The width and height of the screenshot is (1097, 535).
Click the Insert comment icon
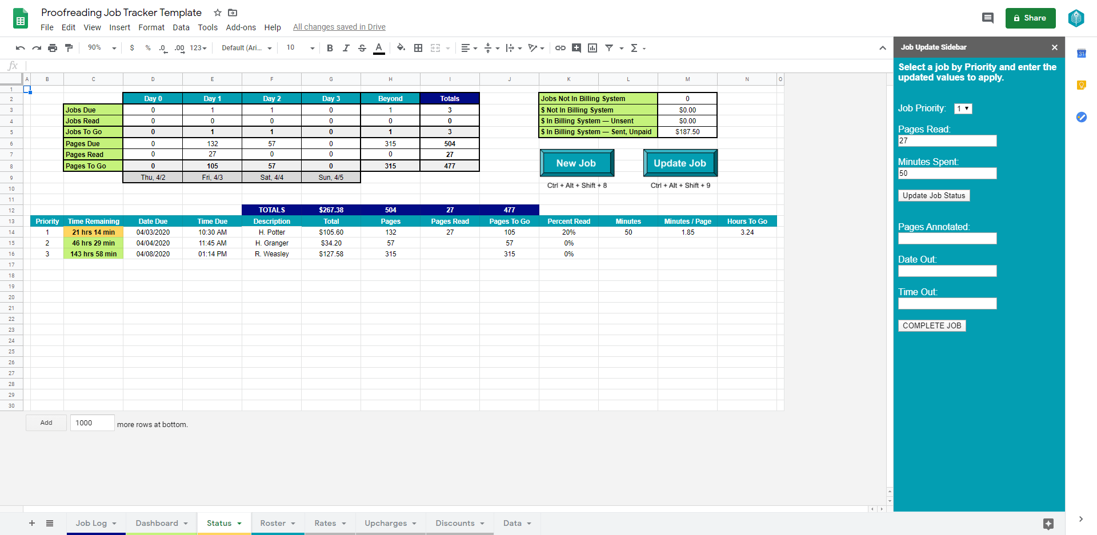pos(576,48)
